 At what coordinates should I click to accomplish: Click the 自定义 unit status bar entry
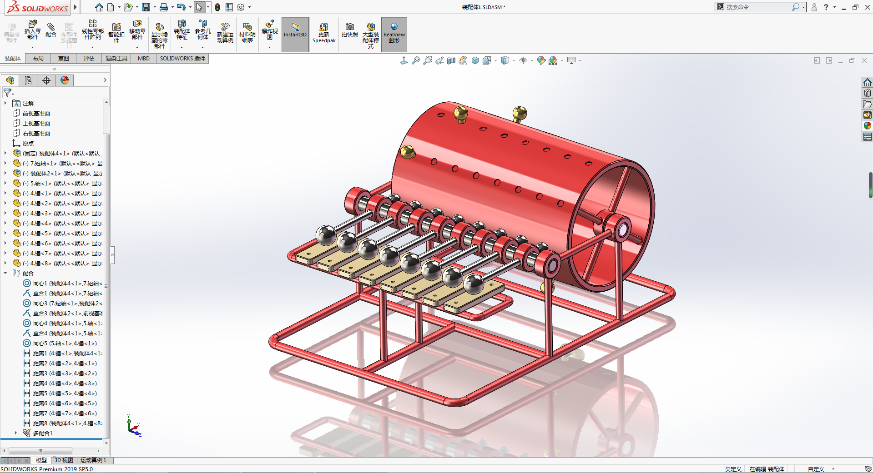(x=816, y=469)
